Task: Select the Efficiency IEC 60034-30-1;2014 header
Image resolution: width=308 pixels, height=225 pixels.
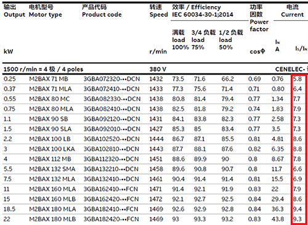Action: tap(203, 11)
